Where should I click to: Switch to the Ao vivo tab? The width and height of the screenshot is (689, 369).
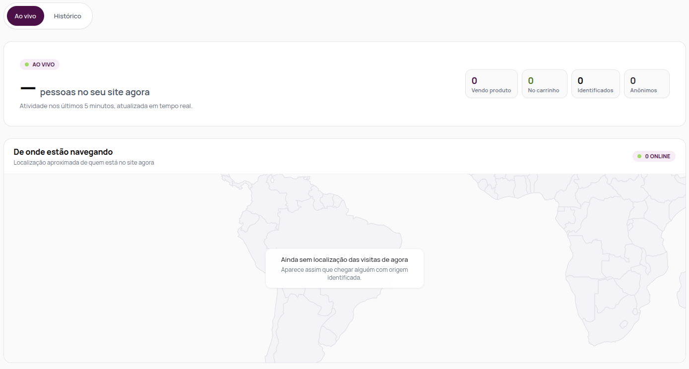point(25,16)
